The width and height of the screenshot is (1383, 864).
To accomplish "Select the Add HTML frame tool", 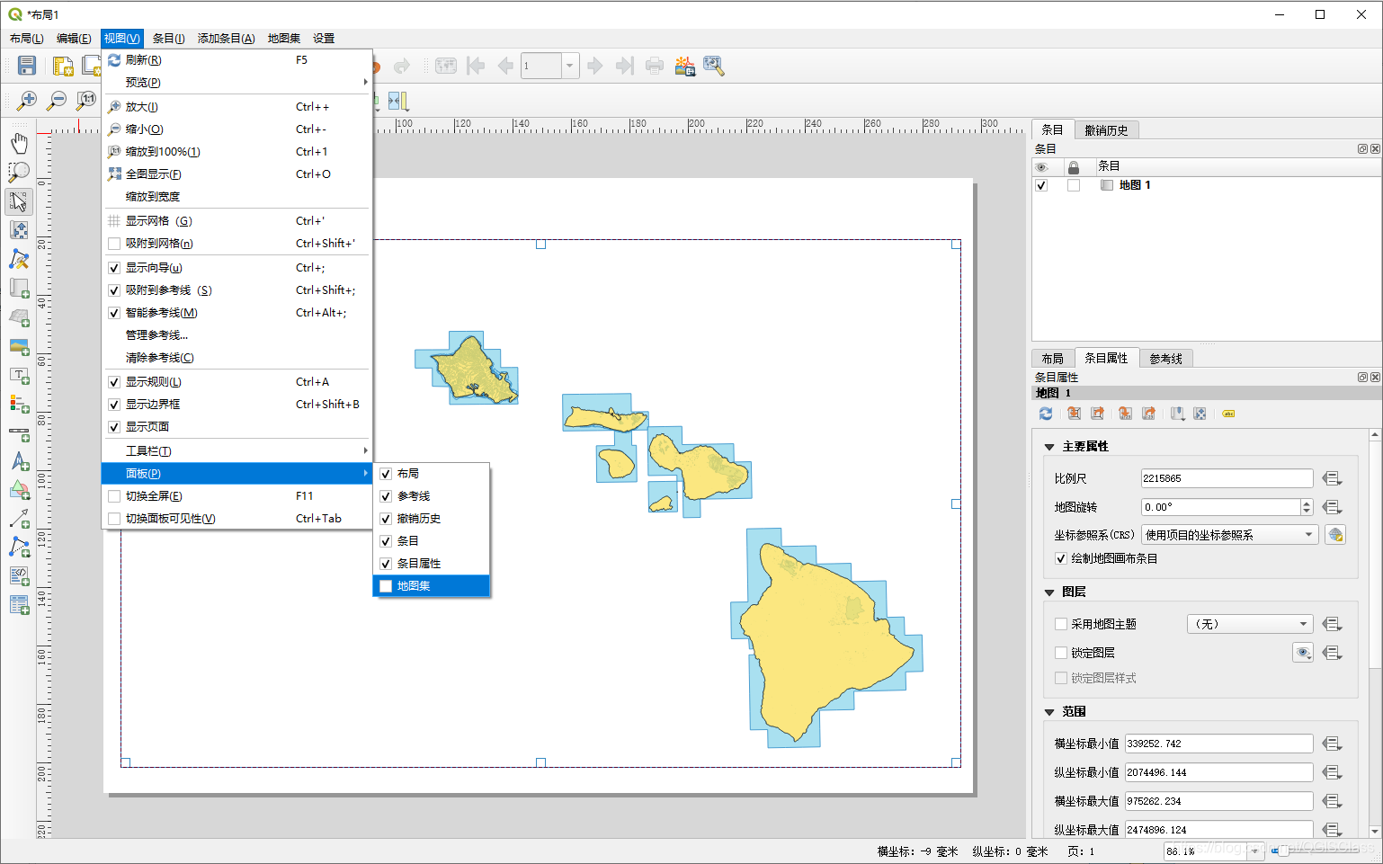I will pos(19,576).
